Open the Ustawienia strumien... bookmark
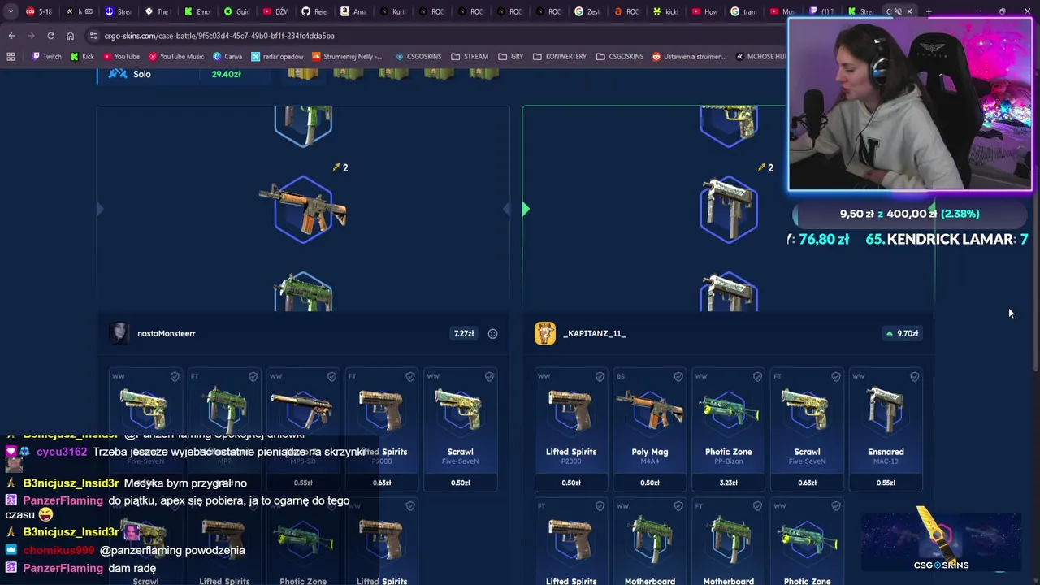1040x585 pixels. tap(689, 57)
